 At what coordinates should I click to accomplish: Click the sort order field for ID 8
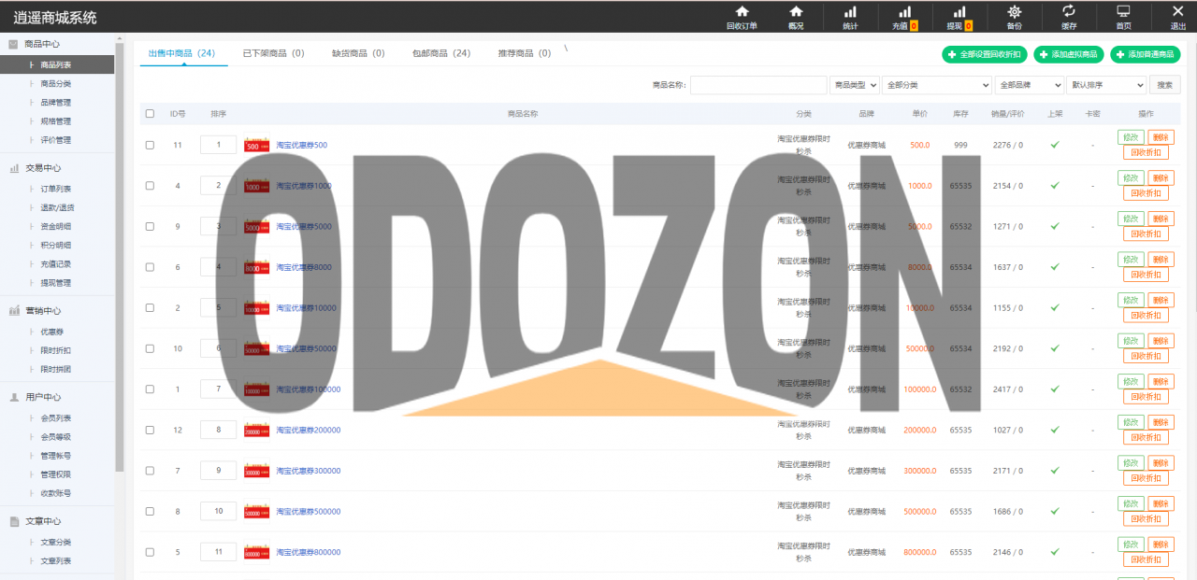pyautogui.click(x=219, y=512)
